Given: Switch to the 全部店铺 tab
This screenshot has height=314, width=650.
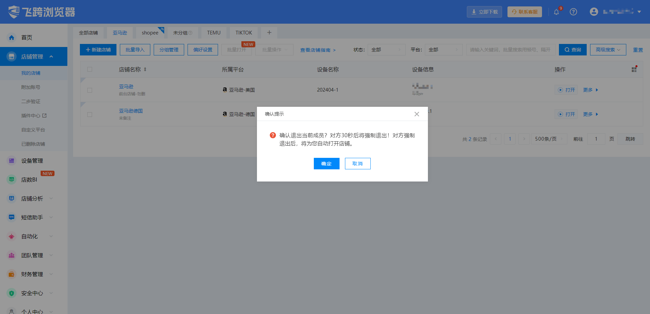Looking at the screenshot, I should pyautogui.click(x=88, y=33).
